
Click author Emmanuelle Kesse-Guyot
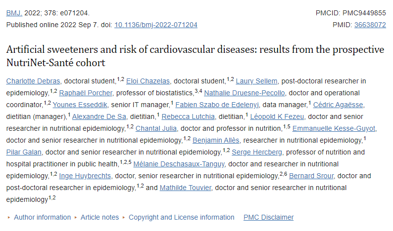coord(334,128)
